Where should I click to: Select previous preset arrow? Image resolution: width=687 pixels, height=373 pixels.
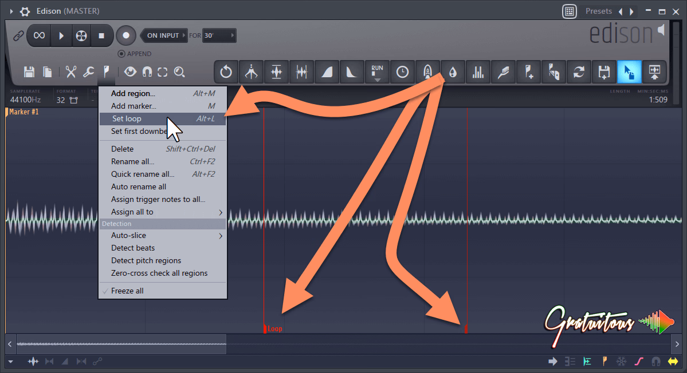click(x=621, y=12)
